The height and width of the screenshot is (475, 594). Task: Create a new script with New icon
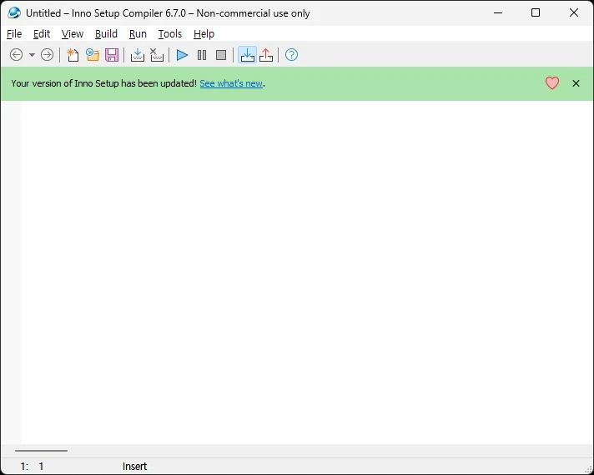(x=73, y=55)
